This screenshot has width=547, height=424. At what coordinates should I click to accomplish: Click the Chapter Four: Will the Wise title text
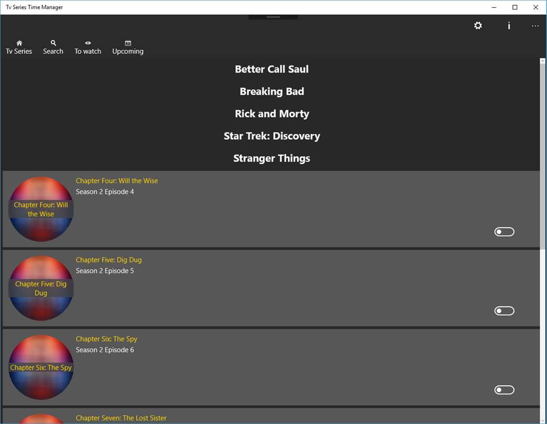(x=116, y=181)
